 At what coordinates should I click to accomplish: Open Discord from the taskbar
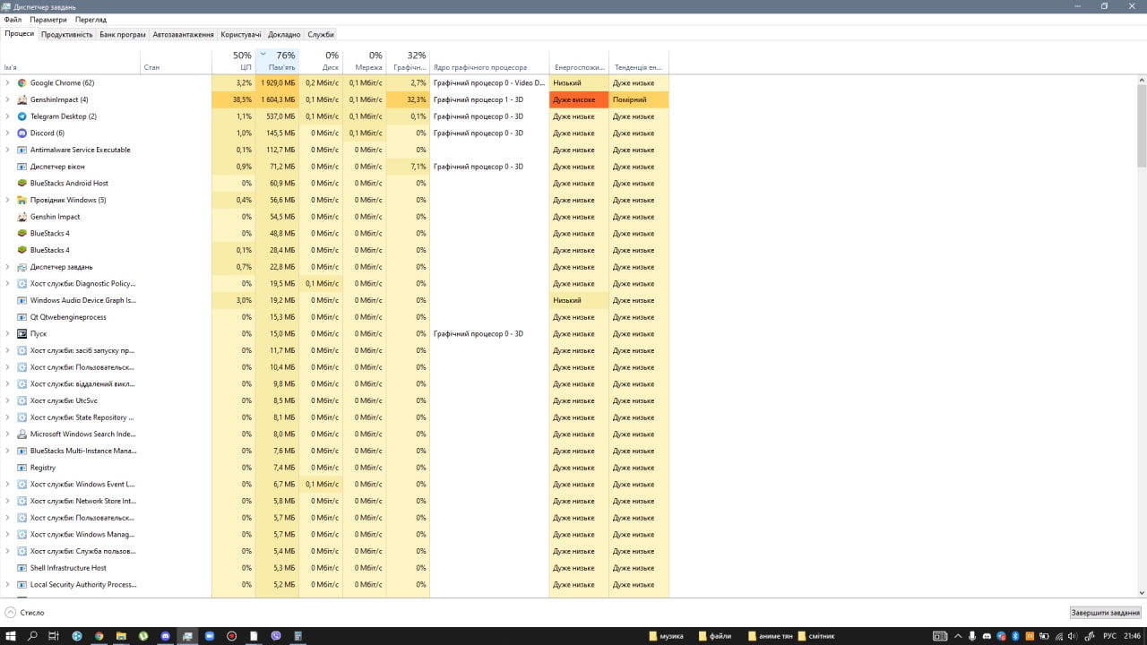coord(165,636)
